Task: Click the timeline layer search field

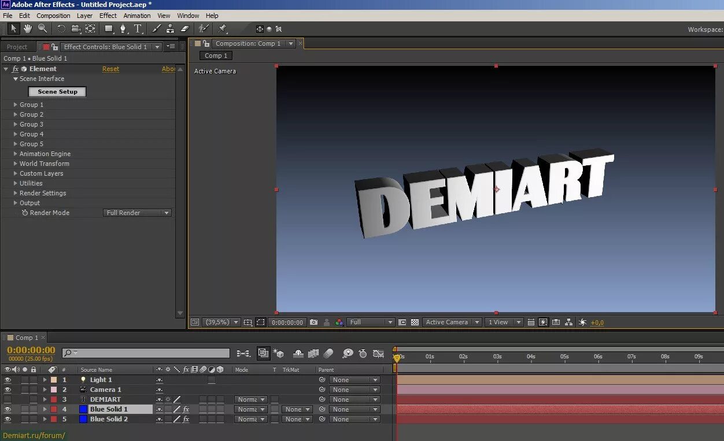Action: click(x=146, y=353)
